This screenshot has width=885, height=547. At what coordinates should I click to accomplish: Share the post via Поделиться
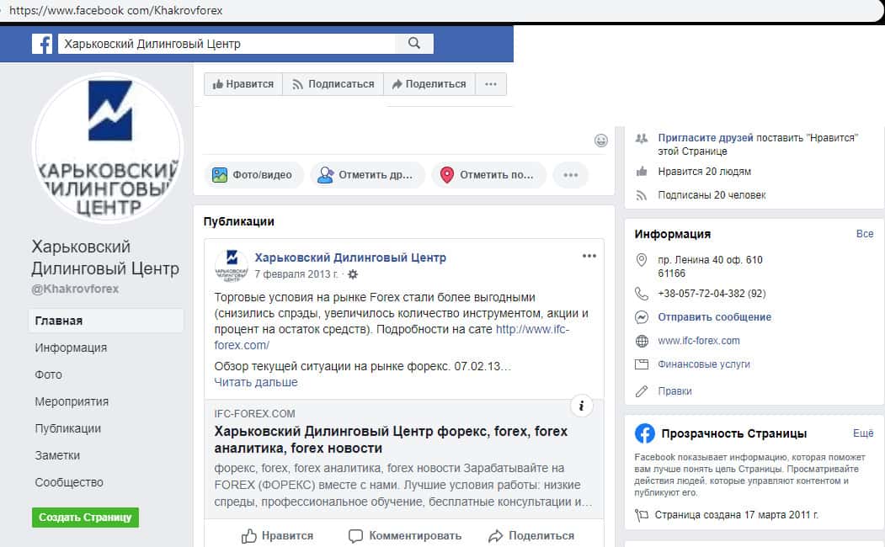point(531,536)
